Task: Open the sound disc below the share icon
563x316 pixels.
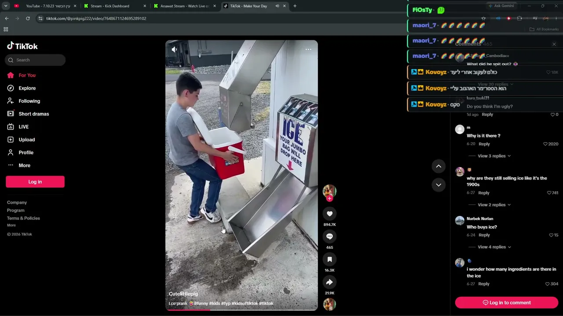Action: [x=329, y=305]
